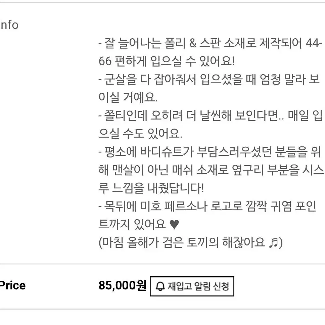The height and width of the screenshot is (325, 325).
Task: Select the 85,000원 price value
Action: [123, 285]
